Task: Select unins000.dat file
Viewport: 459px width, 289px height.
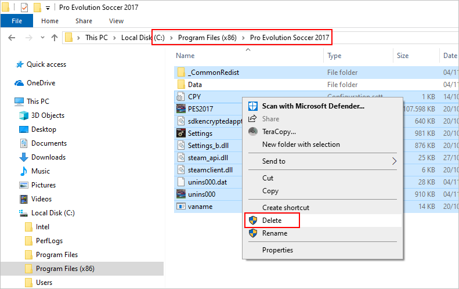Action: point(207,182)
